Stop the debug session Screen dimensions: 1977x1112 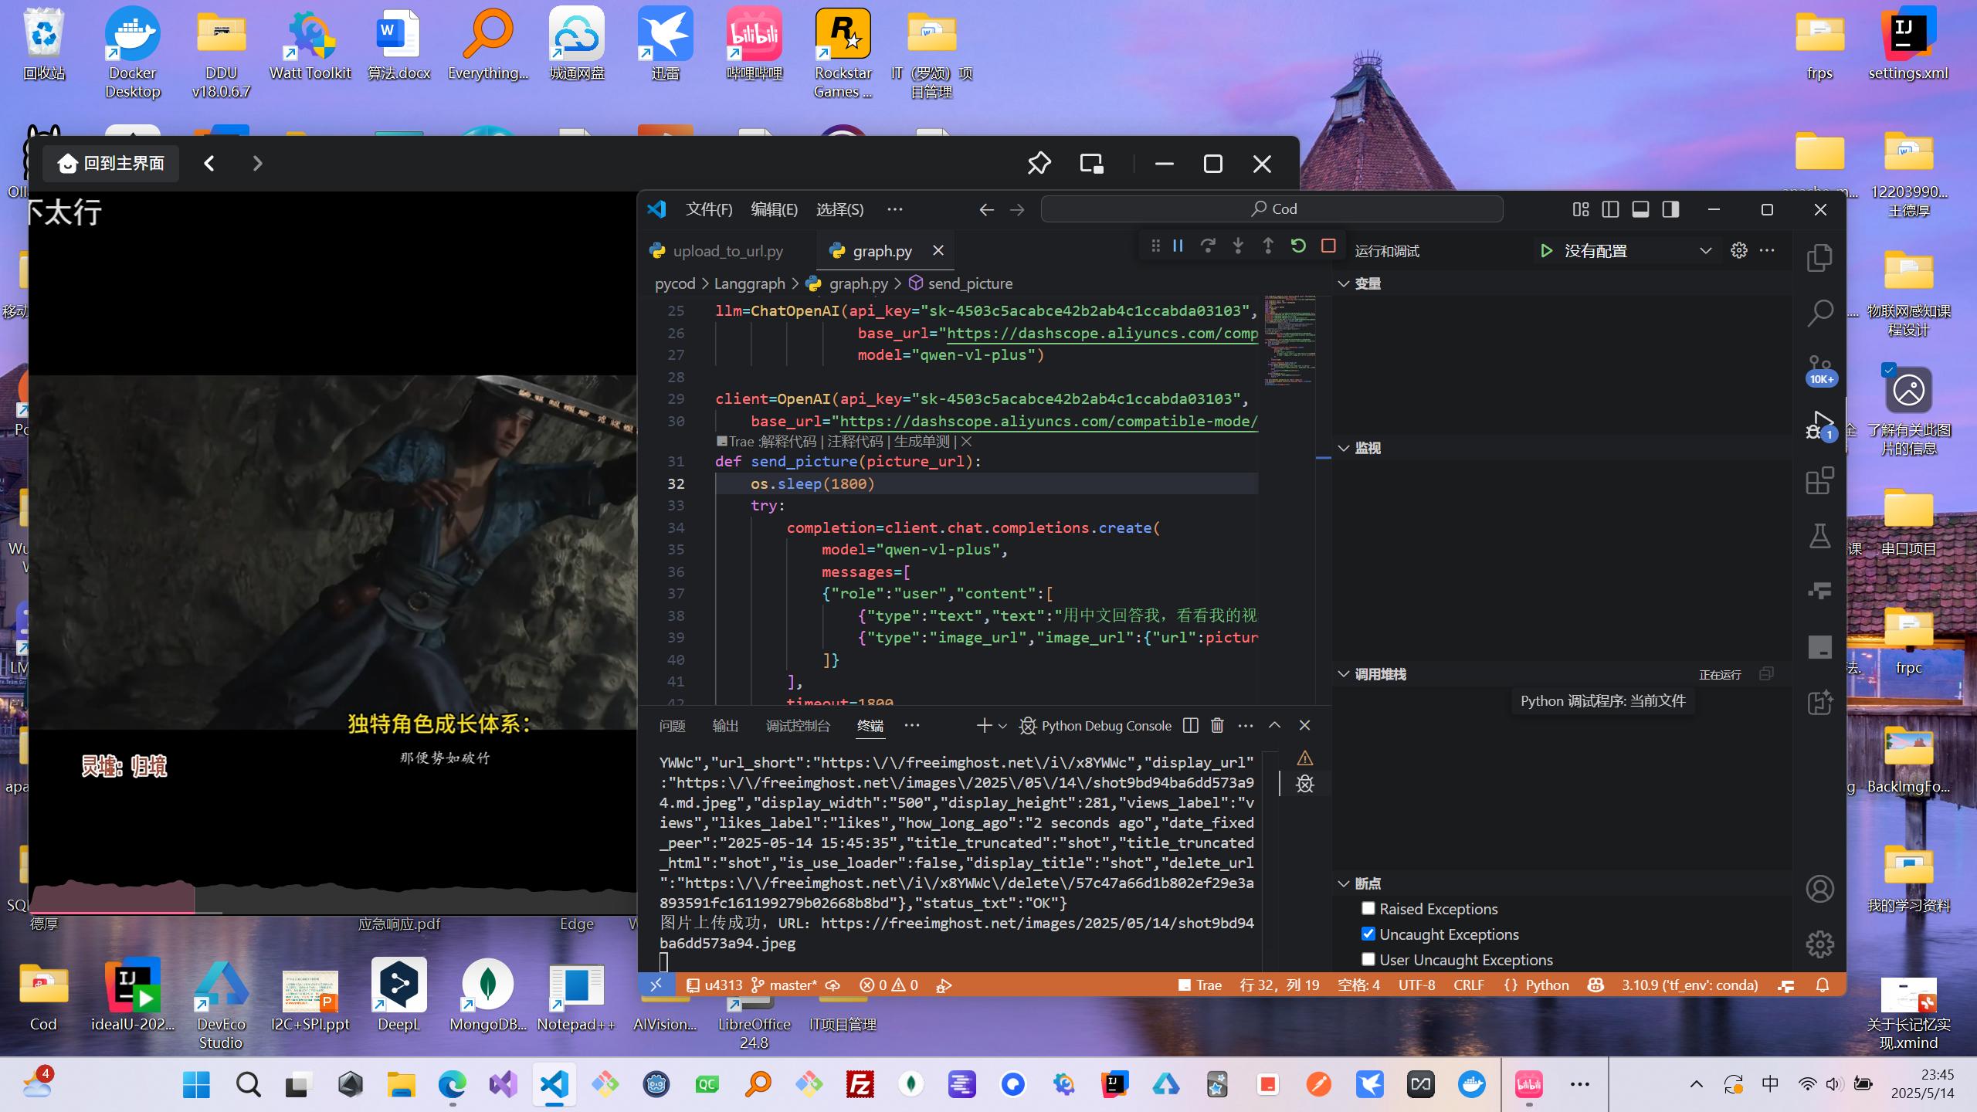point(1328,246)
